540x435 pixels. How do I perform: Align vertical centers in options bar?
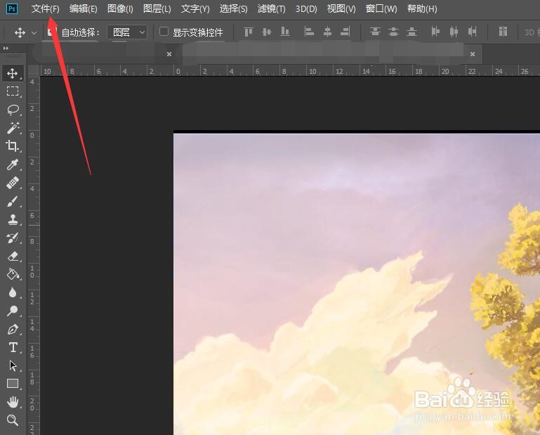pos(267,32)
